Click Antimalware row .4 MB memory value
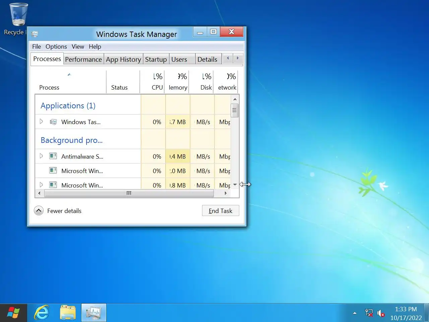Image resolution: width=429 pixels, height=322 pixels. point(178,157)
